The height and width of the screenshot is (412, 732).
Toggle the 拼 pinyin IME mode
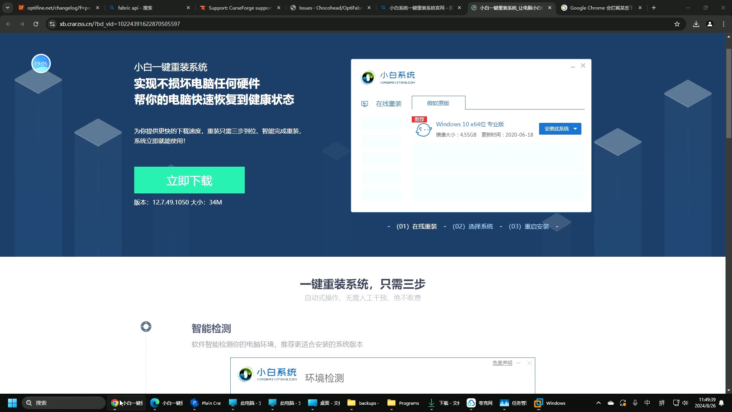pyautogui.click(x=662, y=403)
